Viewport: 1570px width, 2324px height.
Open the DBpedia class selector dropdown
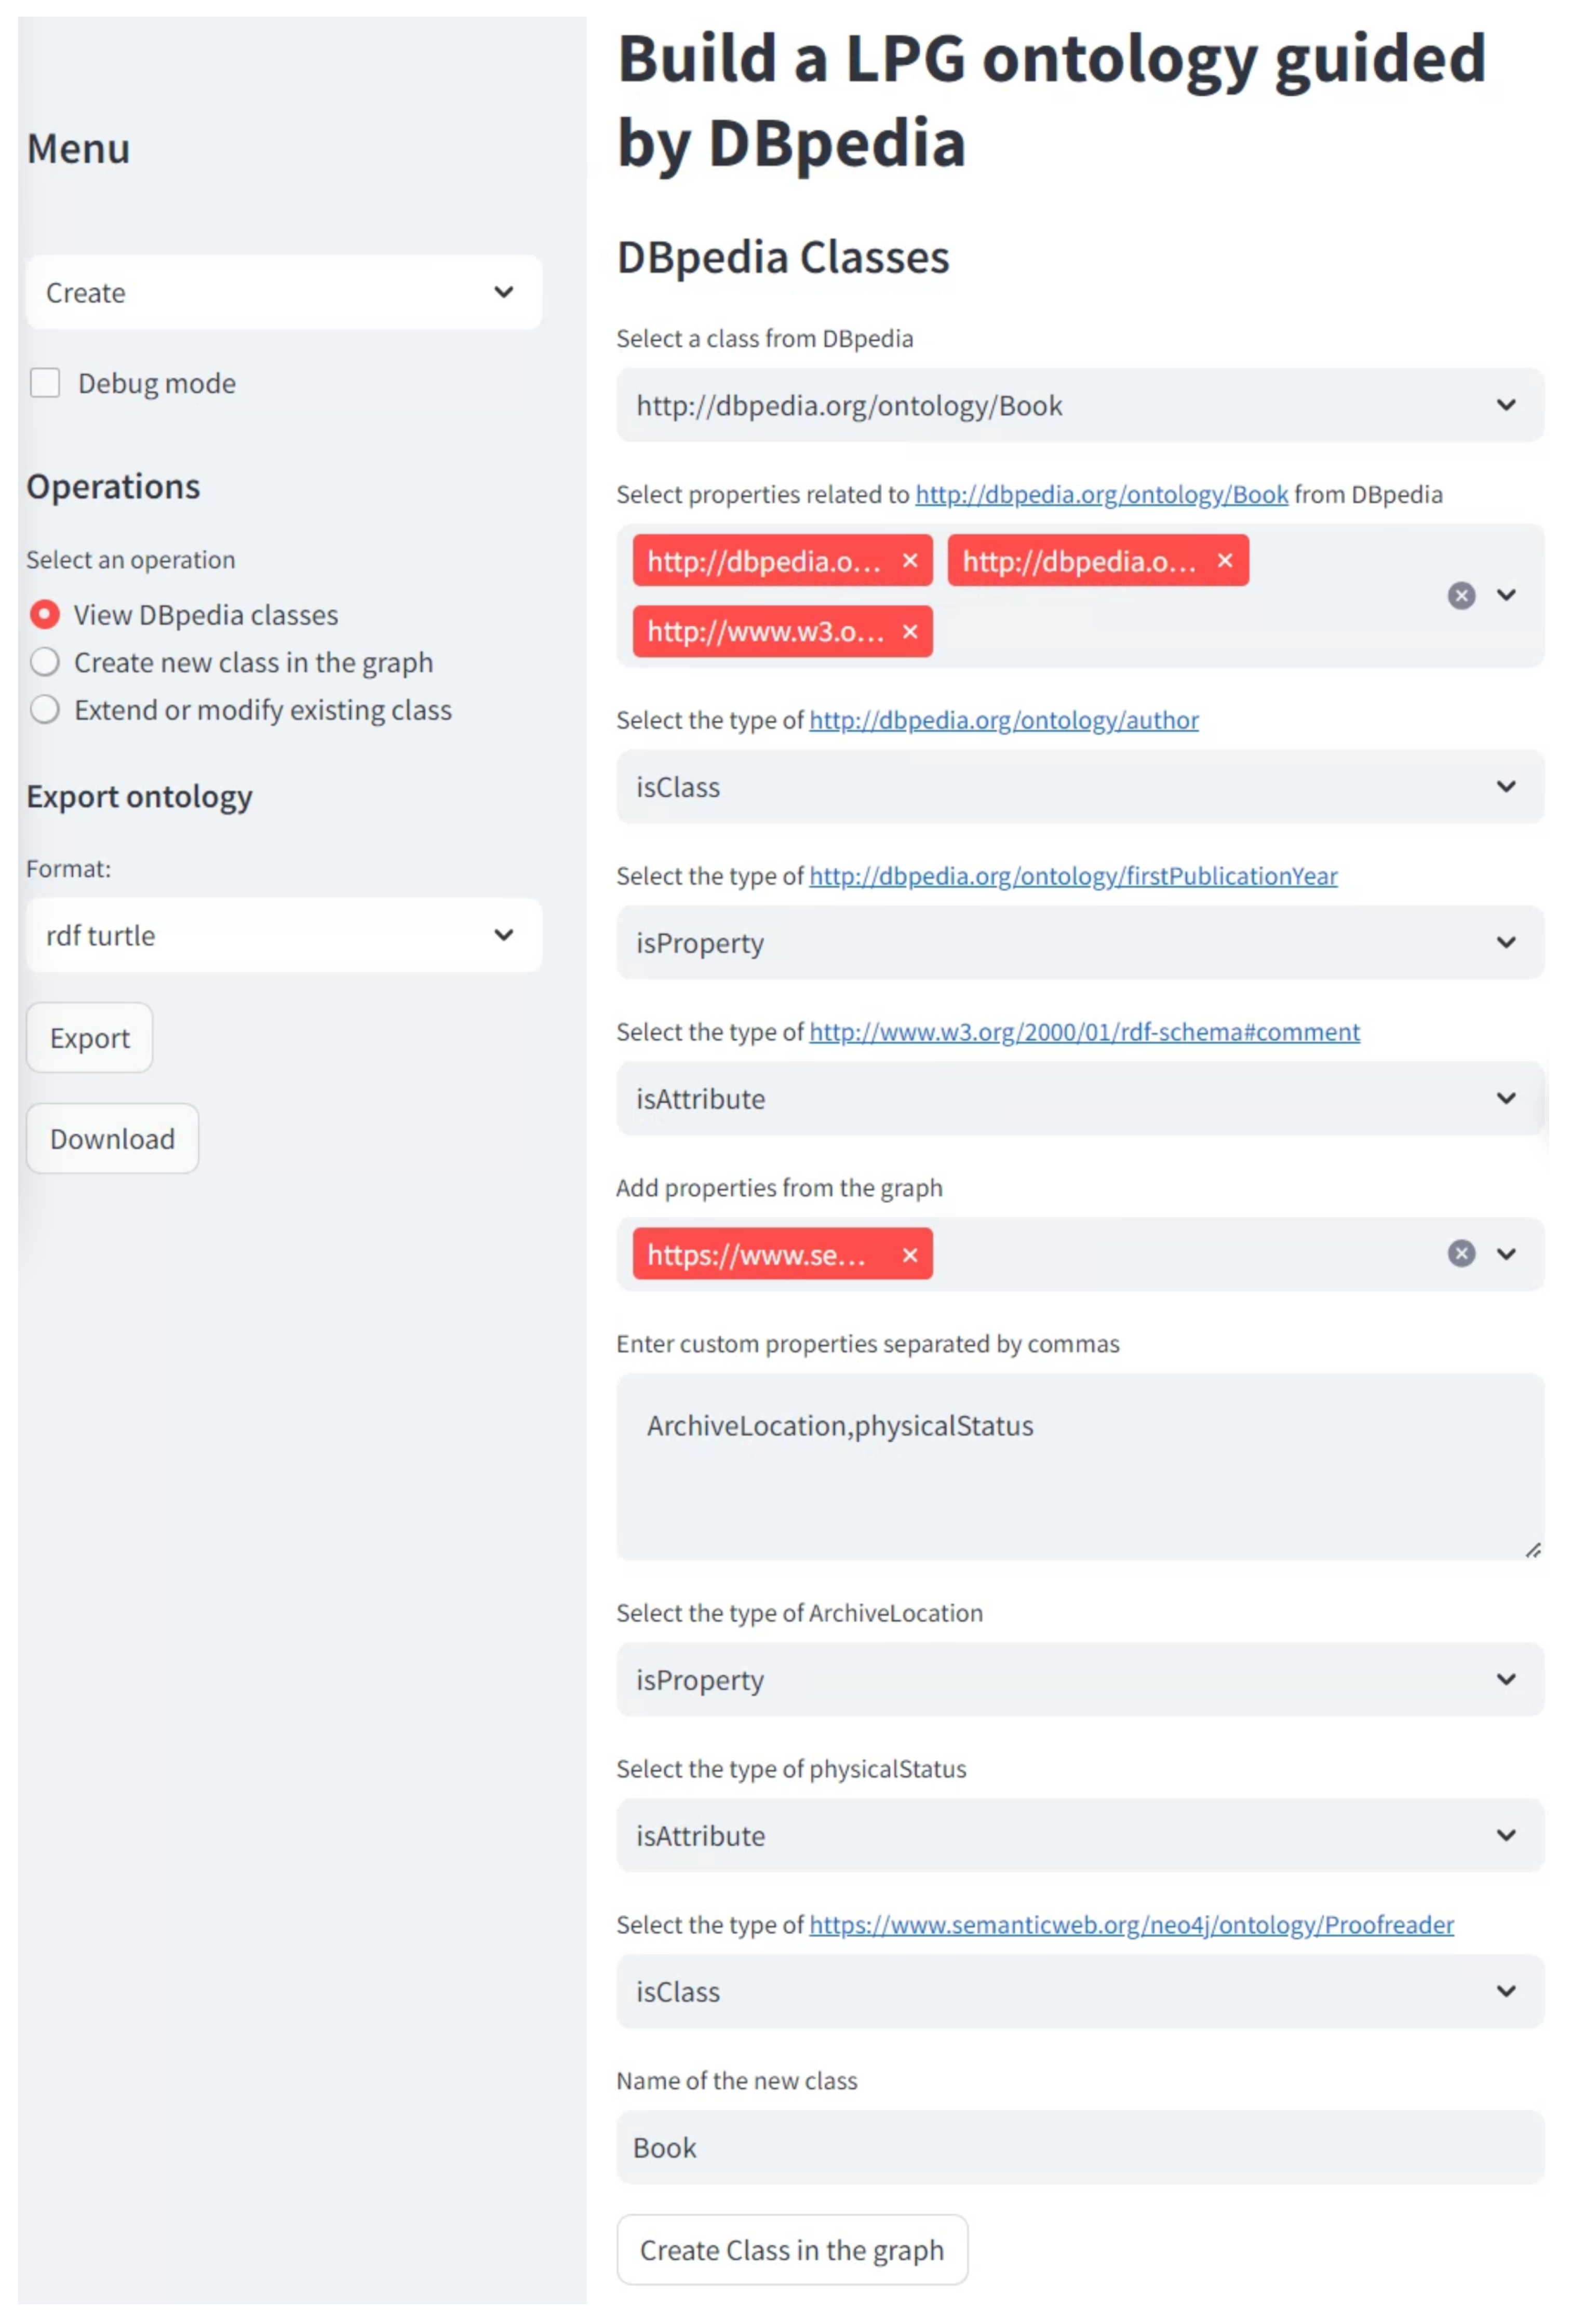(x=1079, y=406)
